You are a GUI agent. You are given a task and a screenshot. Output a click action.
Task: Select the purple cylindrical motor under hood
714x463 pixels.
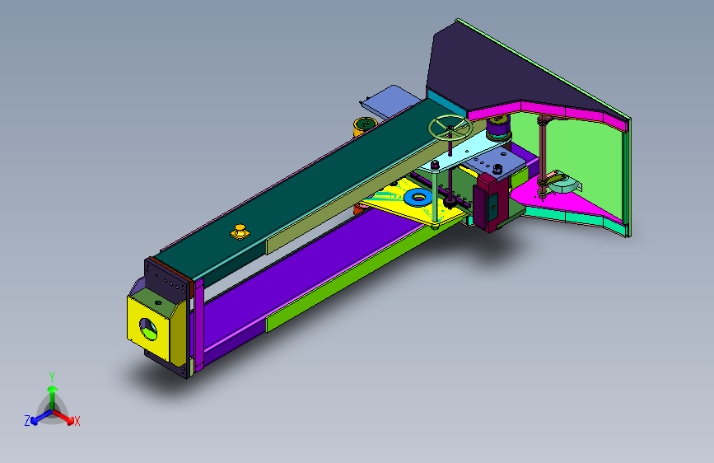[x=498, y=128]
